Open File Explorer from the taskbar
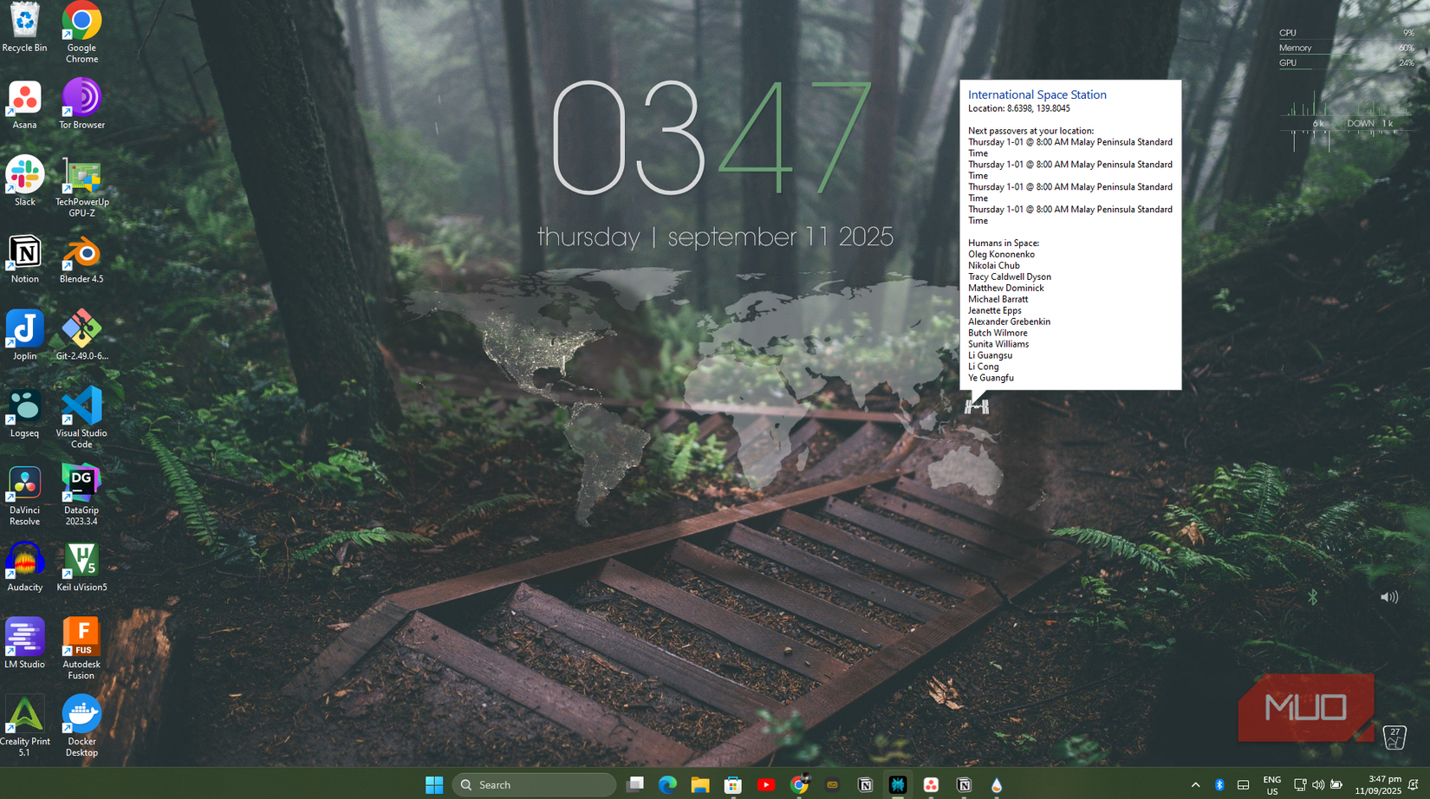Screen dimensions: 1430x799 700,785
